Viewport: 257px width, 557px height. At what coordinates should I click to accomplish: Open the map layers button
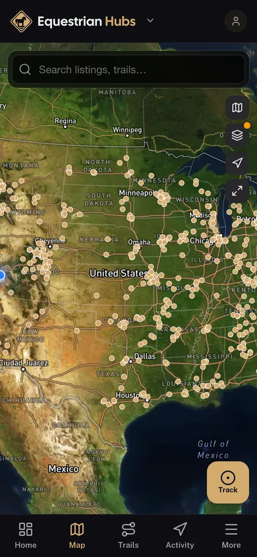point(237,135)
